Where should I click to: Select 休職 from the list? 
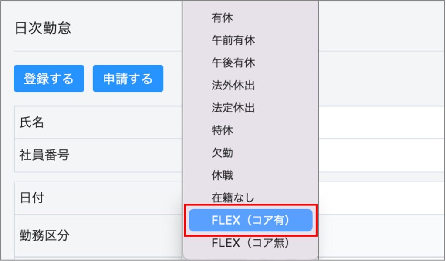coord(222,175)
